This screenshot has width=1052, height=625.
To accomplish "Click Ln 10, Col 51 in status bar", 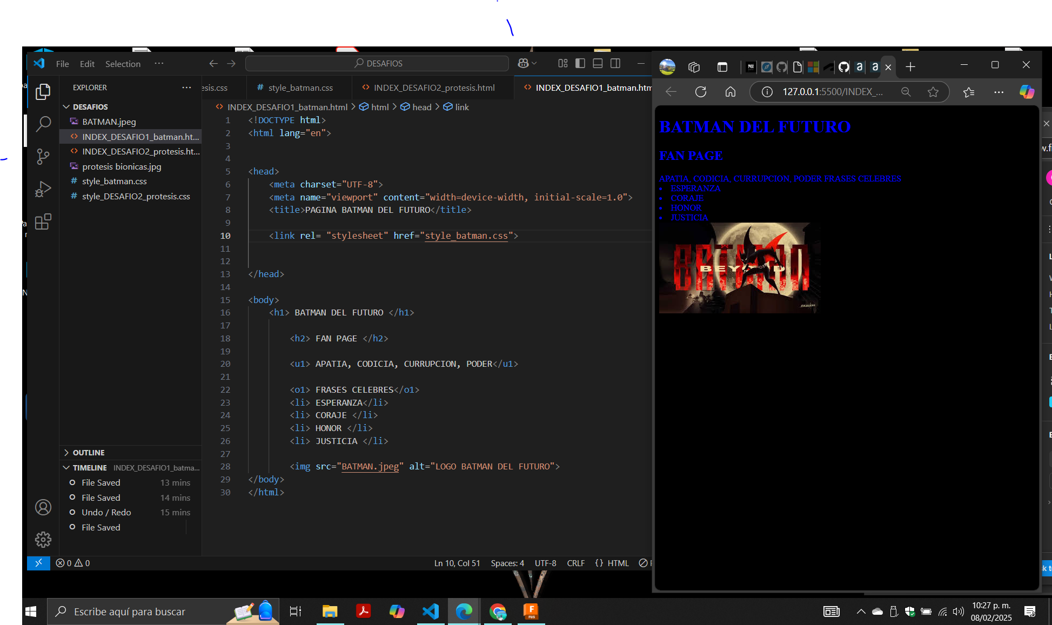I will click(x=457, y=563).
